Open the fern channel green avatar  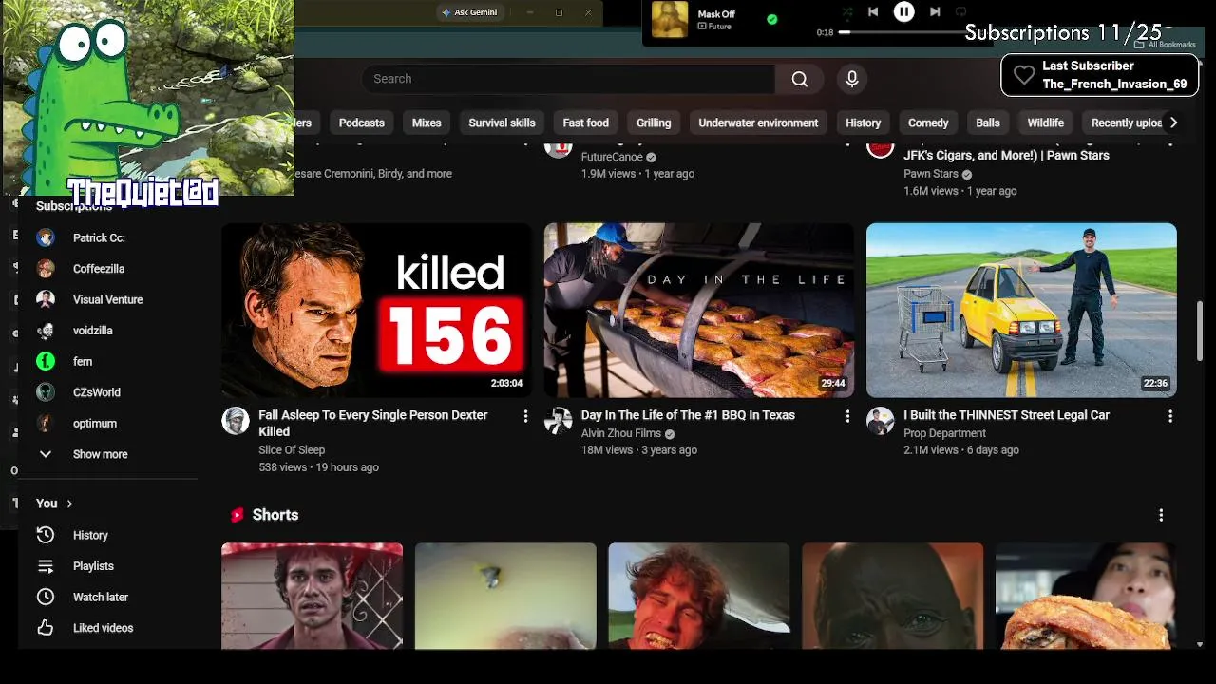(x=45, y=361)
